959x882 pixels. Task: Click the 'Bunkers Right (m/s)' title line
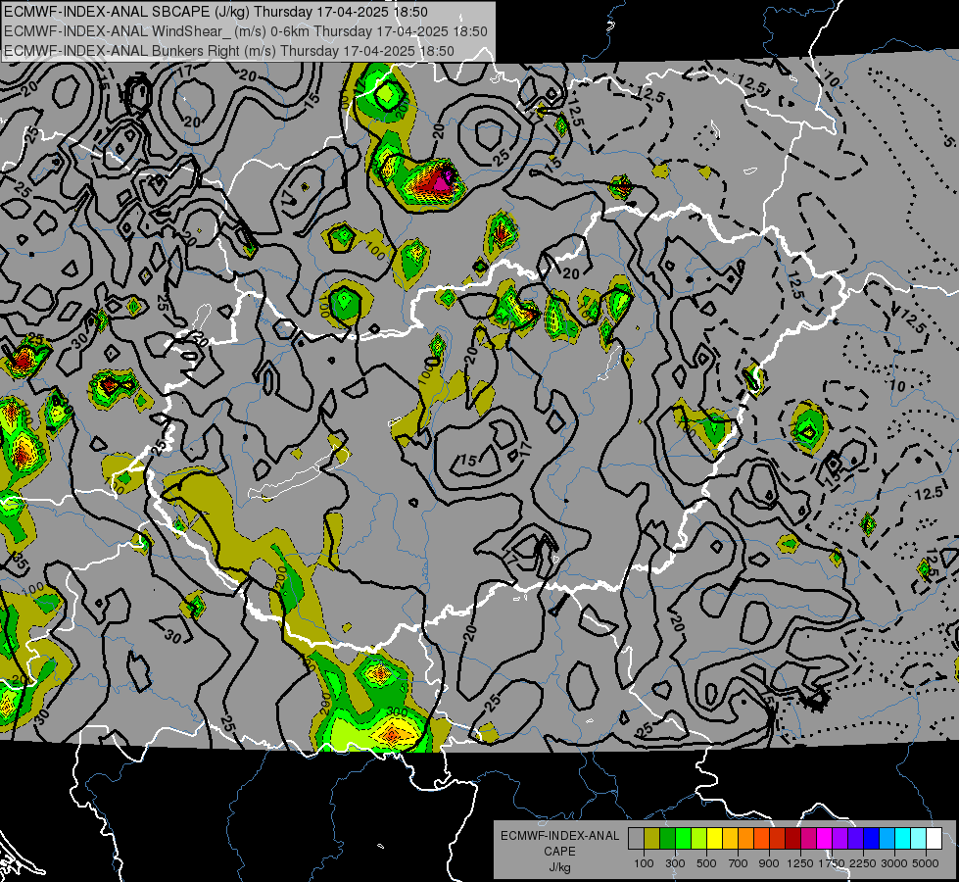[229, 51]
